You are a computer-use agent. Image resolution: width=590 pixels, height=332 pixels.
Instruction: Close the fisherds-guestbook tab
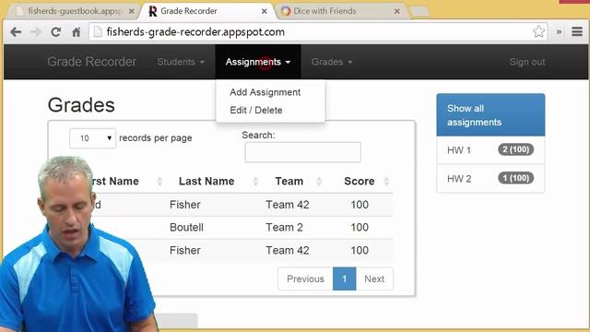click(131, 11)
